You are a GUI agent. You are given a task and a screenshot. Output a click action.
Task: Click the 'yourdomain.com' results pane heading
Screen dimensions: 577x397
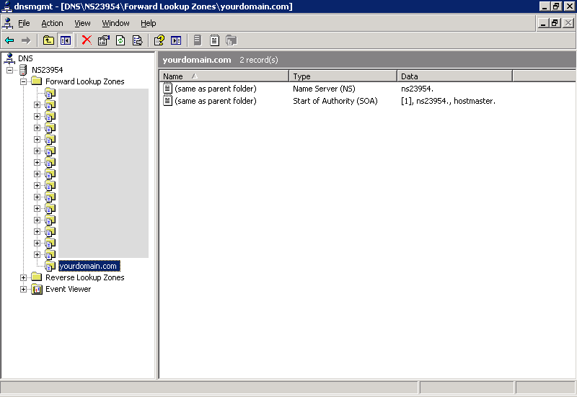(197, 60)
